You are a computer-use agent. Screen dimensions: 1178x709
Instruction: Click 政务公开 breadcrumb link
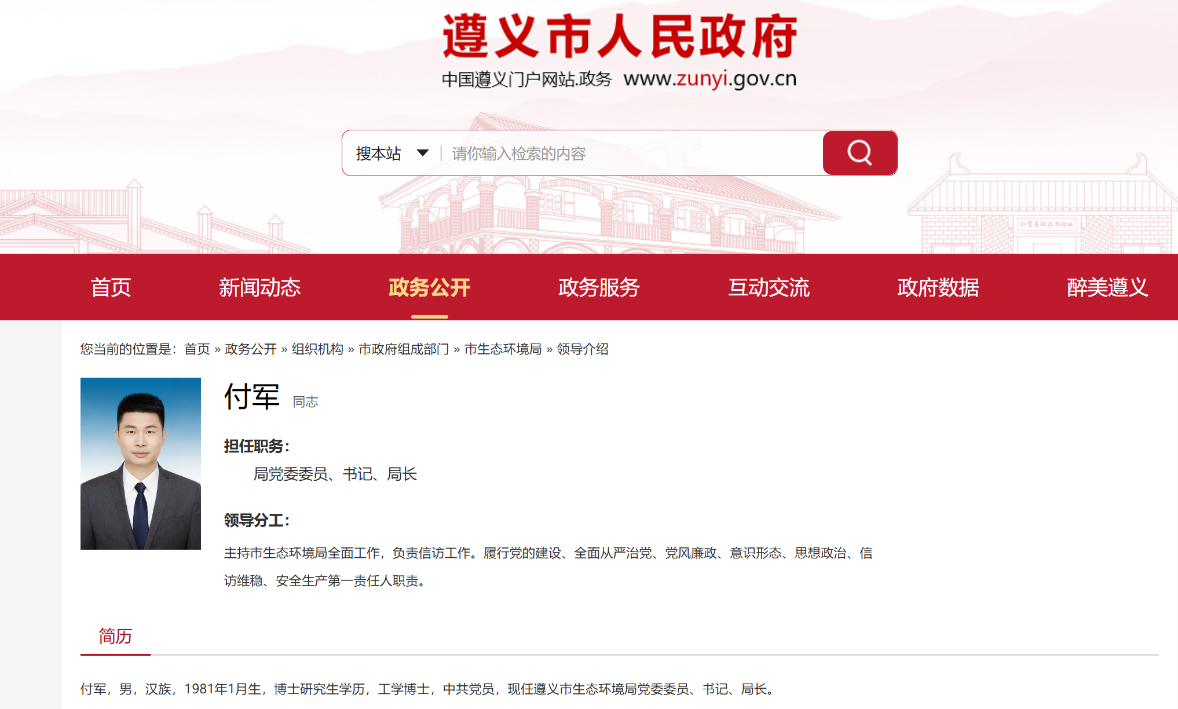[251, 349]
